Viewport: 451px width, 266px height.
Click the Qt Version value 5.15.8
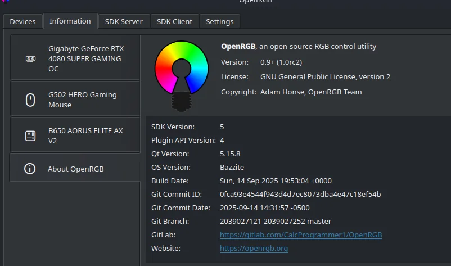point(230,154)
